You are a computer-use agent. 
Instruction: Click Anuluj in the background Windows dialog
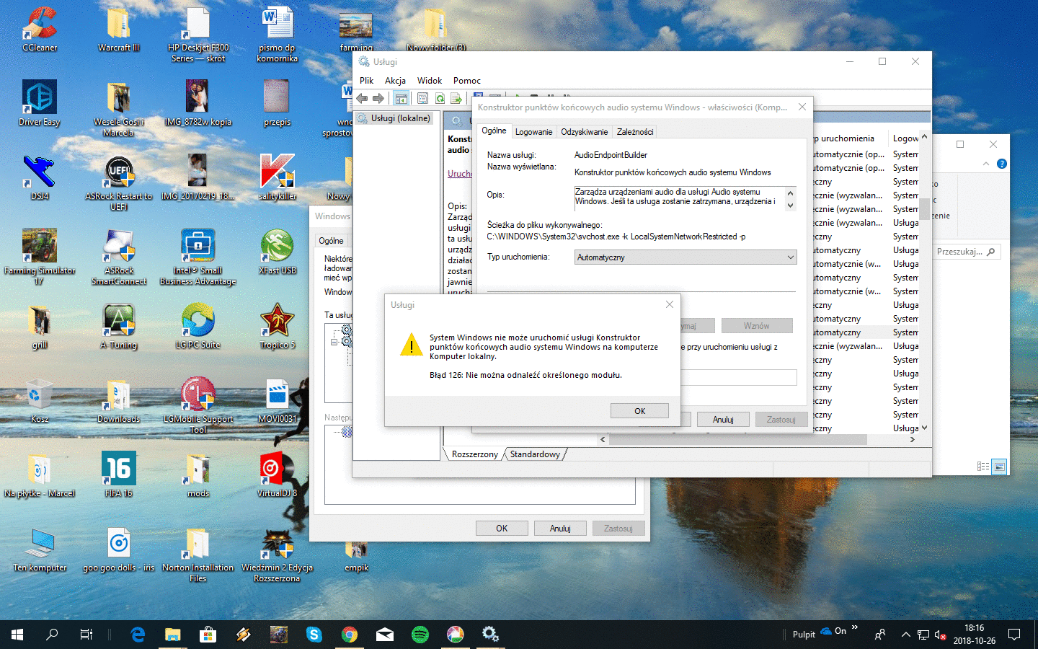coord(560,529)
